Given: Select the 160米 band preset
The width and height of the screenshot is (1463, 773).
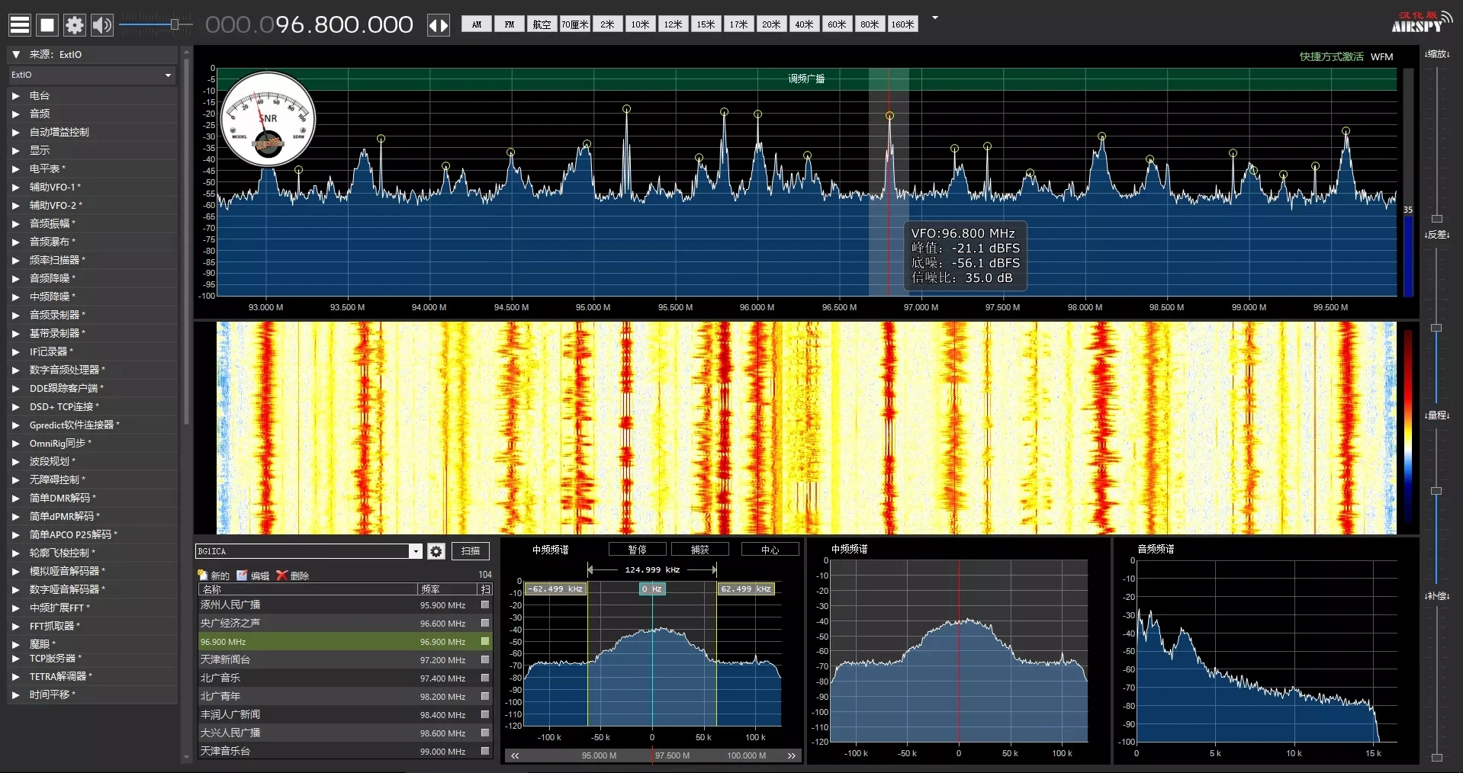Looking at the screenshot, I should [x=902, y=24].
